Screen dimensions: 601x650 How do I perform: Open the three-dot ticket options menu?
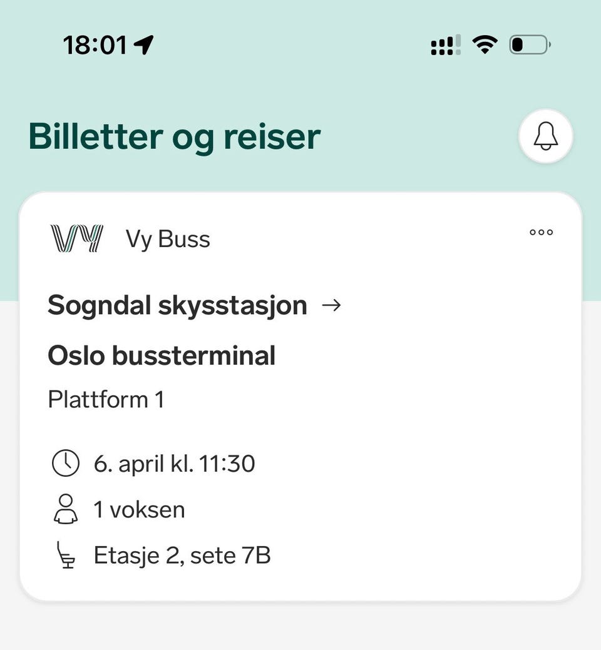542,232
